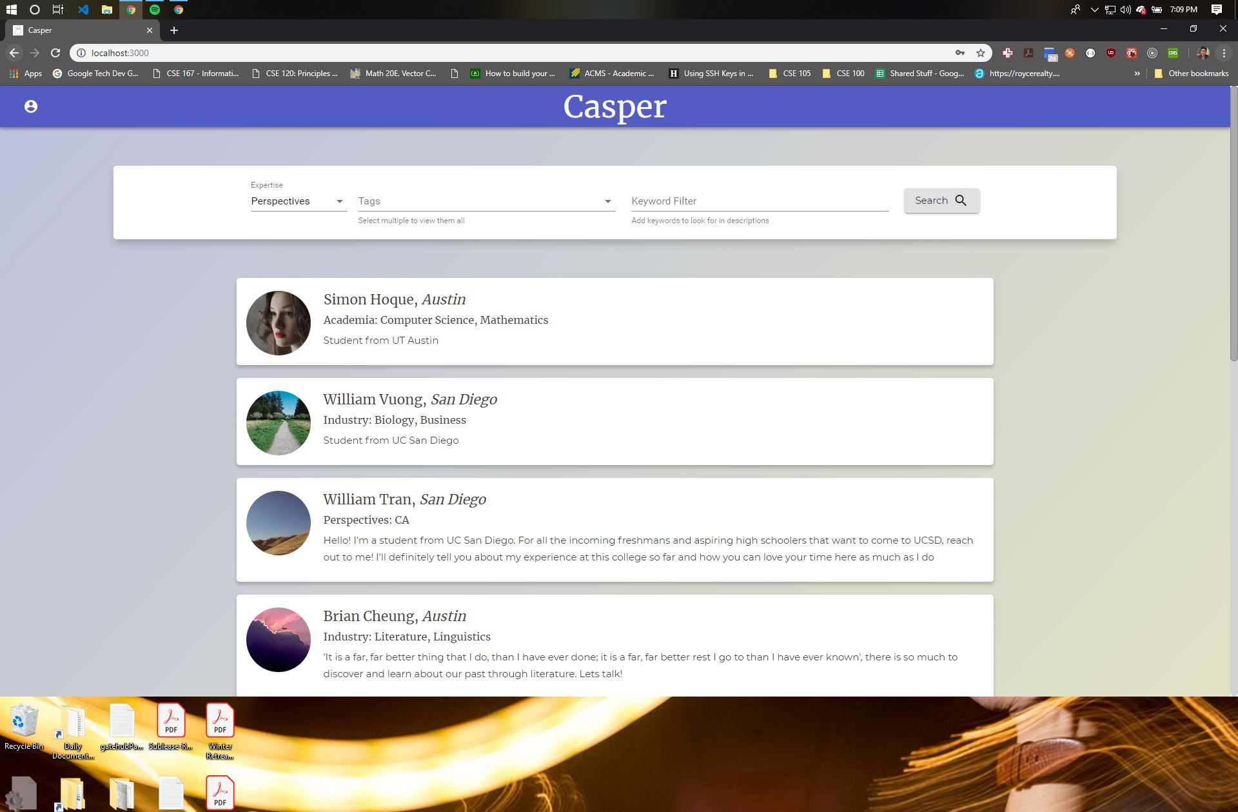Open Chrome's three-dot menu
Viewport: 1238px width, 812px height.
[x=1224, y=53]
